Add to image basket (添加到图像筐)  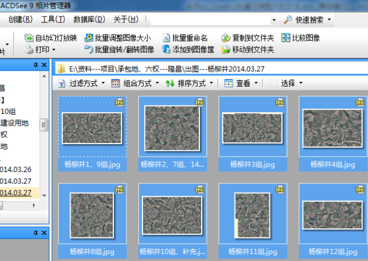point(188,49)
